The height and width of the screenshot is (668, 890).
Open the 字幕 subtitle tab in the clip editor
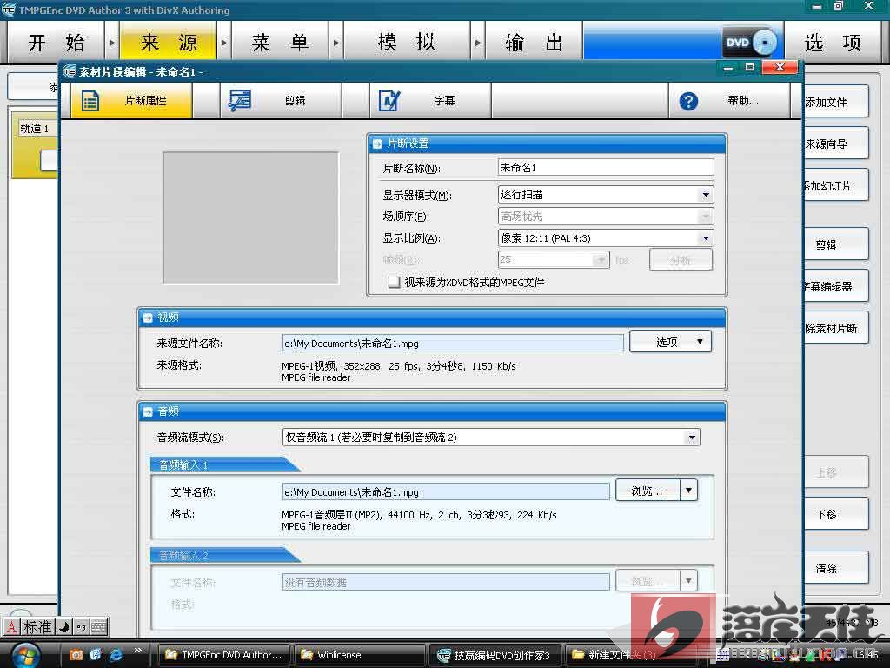(430, 101)
